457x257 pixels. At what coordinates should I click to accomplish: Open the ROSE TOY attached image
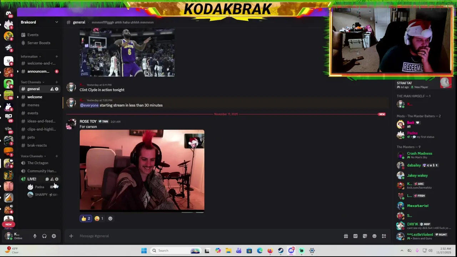click(142, 171)
